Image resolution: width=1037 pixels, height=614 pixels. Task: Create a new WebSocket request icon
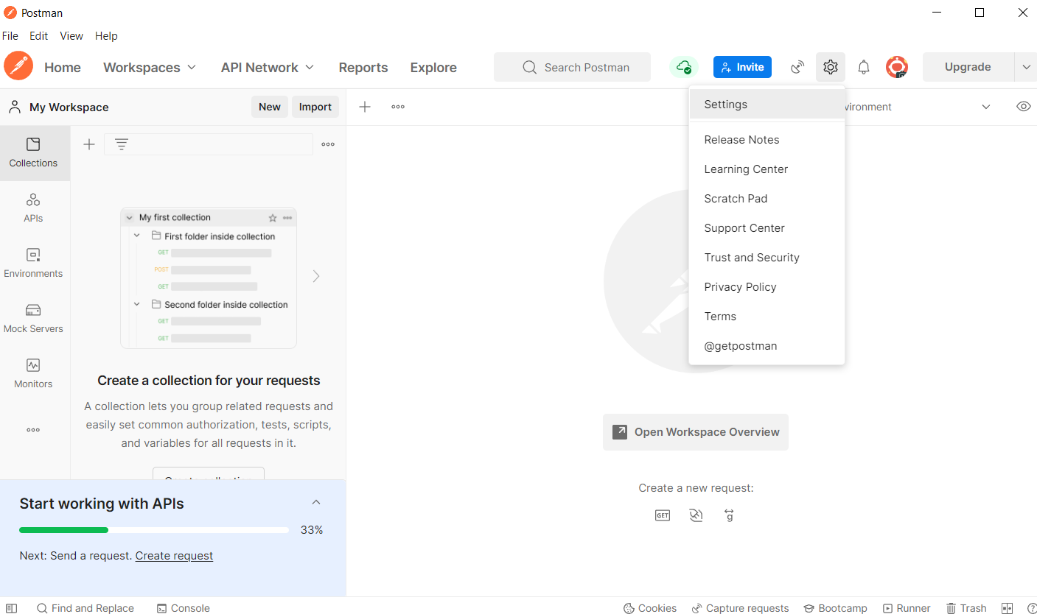(696, 515)
